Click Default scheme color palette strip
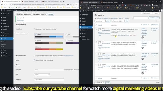163x91 pixels. click(49, 37)
